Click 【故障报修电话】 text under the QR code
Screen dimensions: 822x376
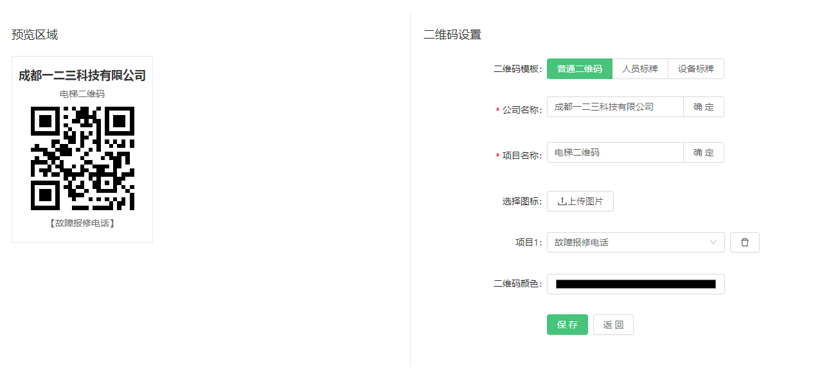coord(82,224)
